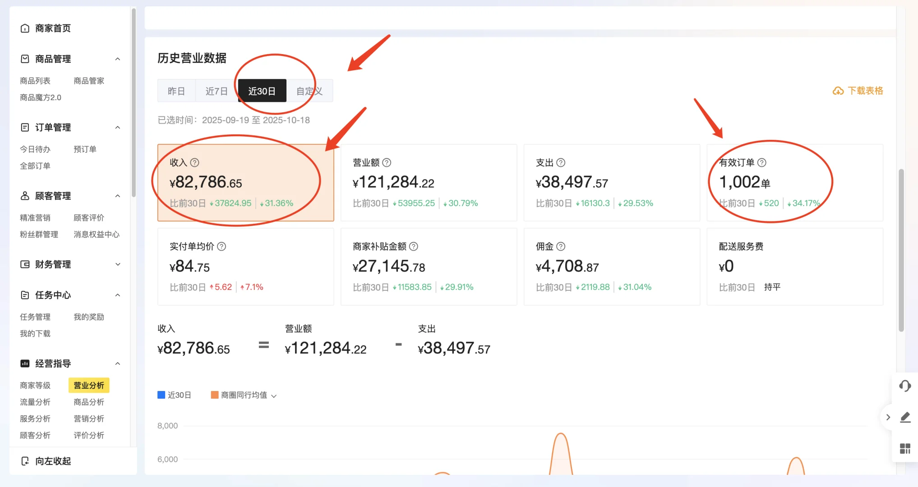Open the floating grid widget icon
The height and width of the screenshot is (487, 918).
[x=905, y=448]
